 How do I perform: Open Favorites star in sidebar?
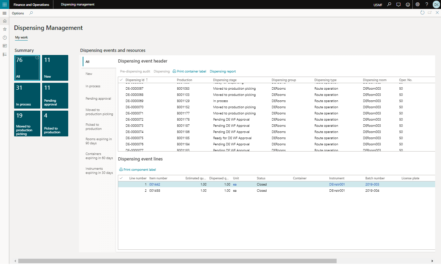point(4,29)
